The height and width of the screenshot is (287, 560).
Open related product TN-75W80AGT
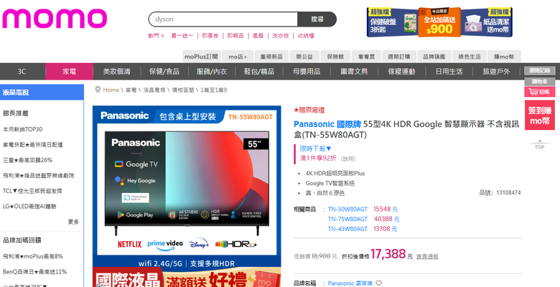coord(347,219)
